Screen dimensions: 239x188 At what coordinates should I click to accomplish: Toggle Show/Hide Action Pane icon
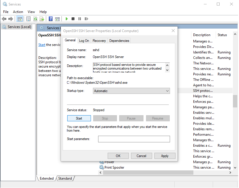[57, 19]
